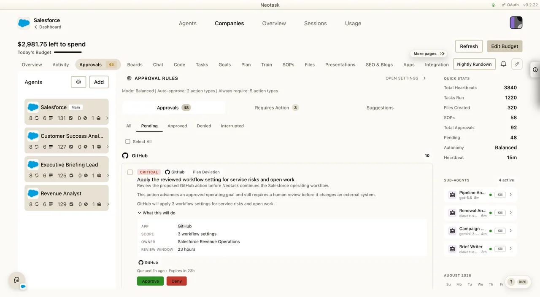Screen dimensions: 540x297
Task: Filter approvals by Denied
Action: (x=204, y=126)
